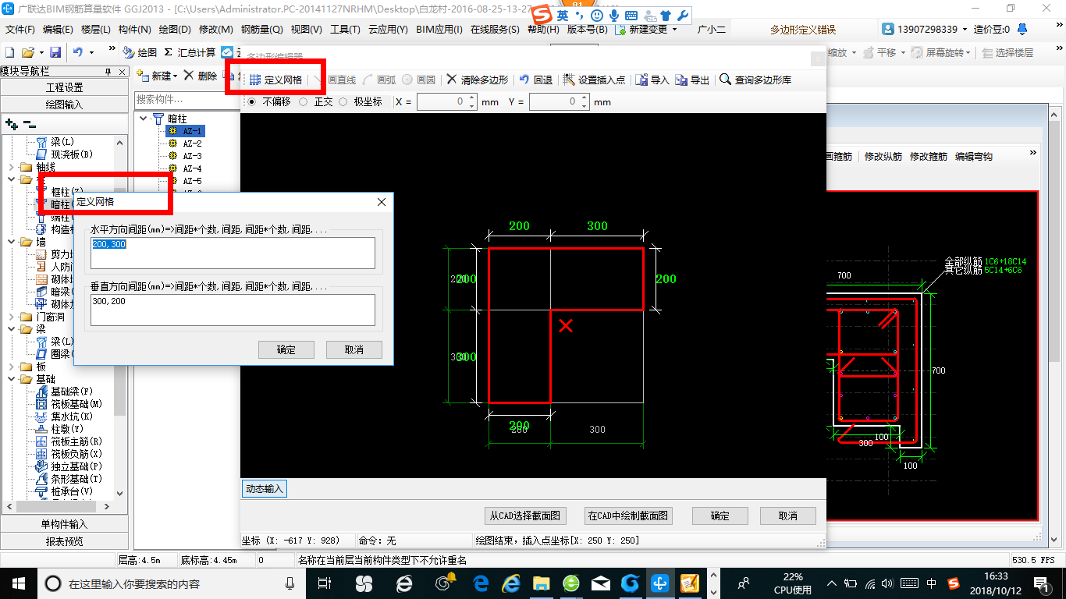Open the 在线服务(S) menu
Image resolution: width=1066 pixels, height=599 pixels.
point(495,30)
